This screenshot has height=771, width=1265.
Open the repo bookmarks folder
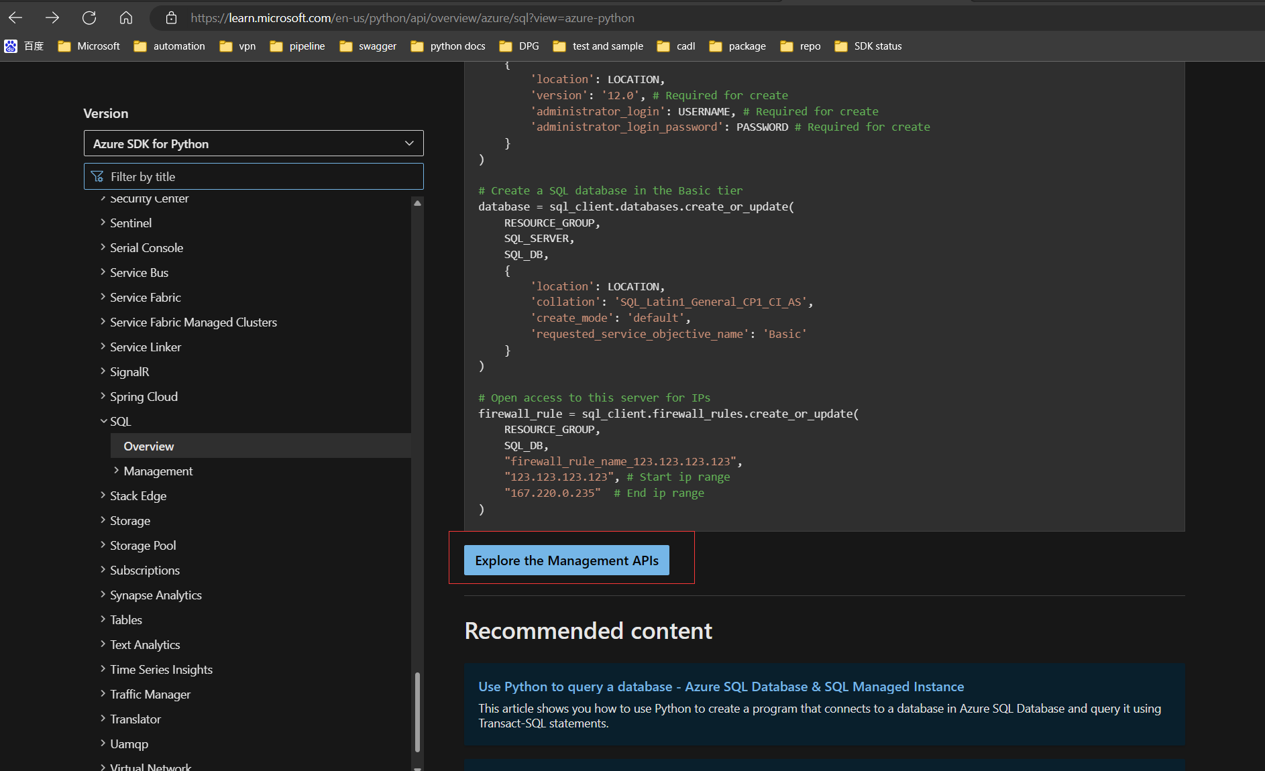tap(801, 46)
